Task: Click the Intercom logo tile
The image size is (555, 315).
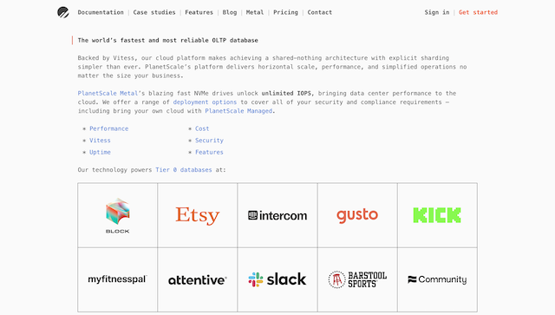Action: [277, 215]
